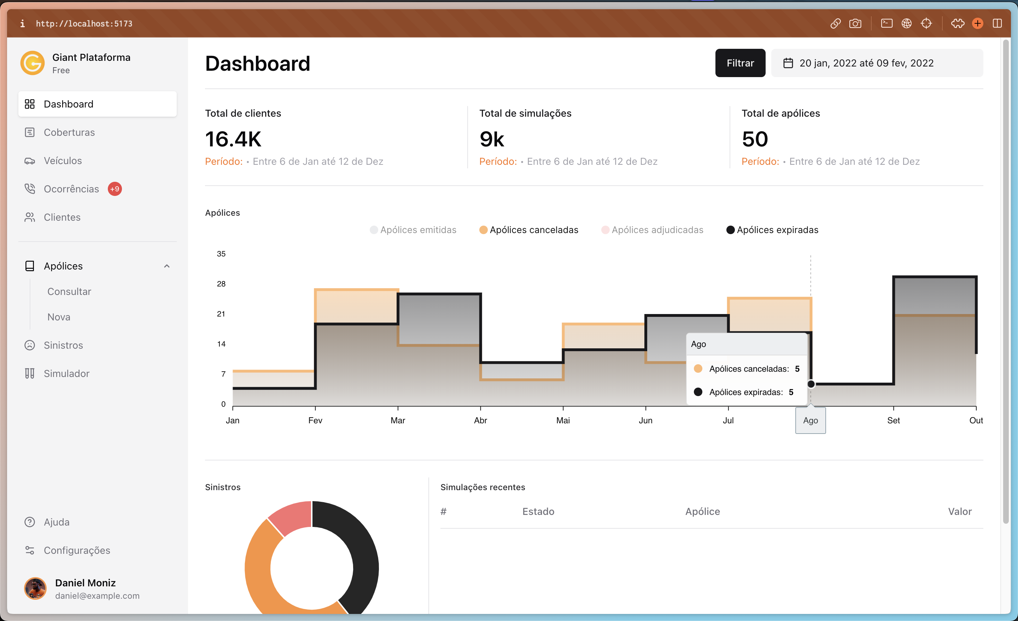Click the Simulador icon in sidebar
This screenshot has width=1018, height=621.
(30, 373)
